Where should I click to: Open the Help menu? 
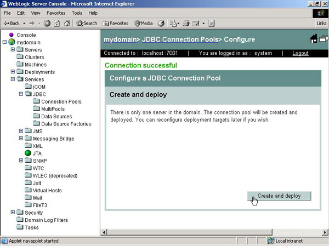93,13
